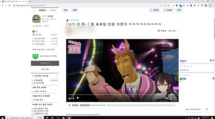Toggle the browser side panel
The image size is (215, 119).
tap(202, 5)
